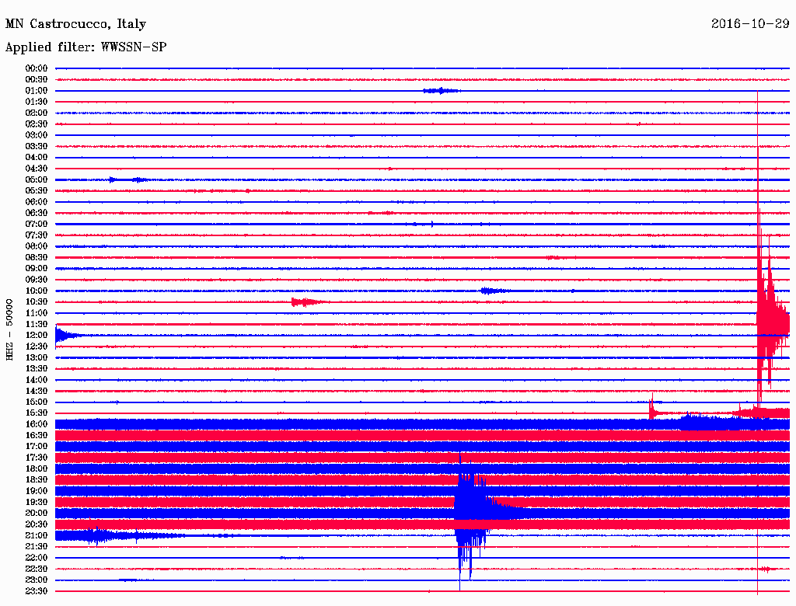Click the 01:00 time label
Image resolution: width=796 pixels, height=606 pixels.
(x=37, y=90)
